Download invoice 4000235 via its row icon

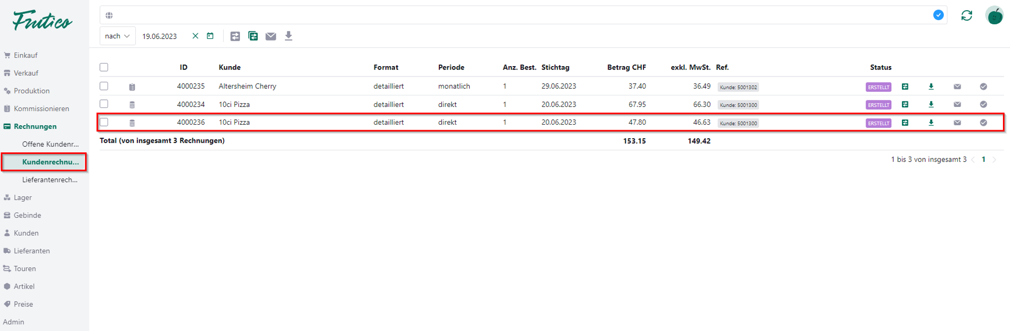[x=931, y=87]
